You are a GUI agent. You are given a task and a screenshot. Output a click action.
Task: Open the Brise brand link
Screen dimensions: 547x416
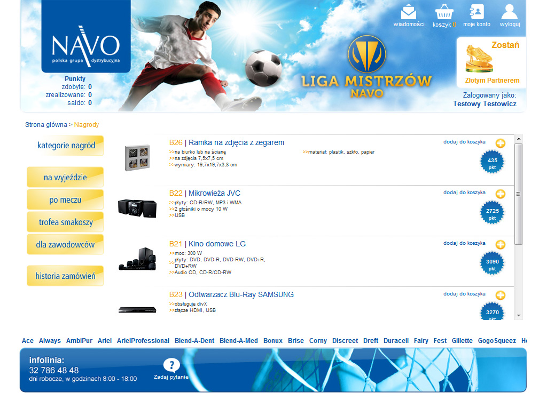[296, 341]
